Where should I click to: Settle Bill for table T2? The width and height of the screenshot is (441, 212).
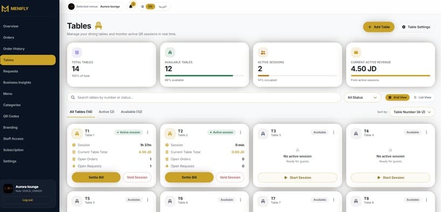pyautogui.click(x=189, y=177)
